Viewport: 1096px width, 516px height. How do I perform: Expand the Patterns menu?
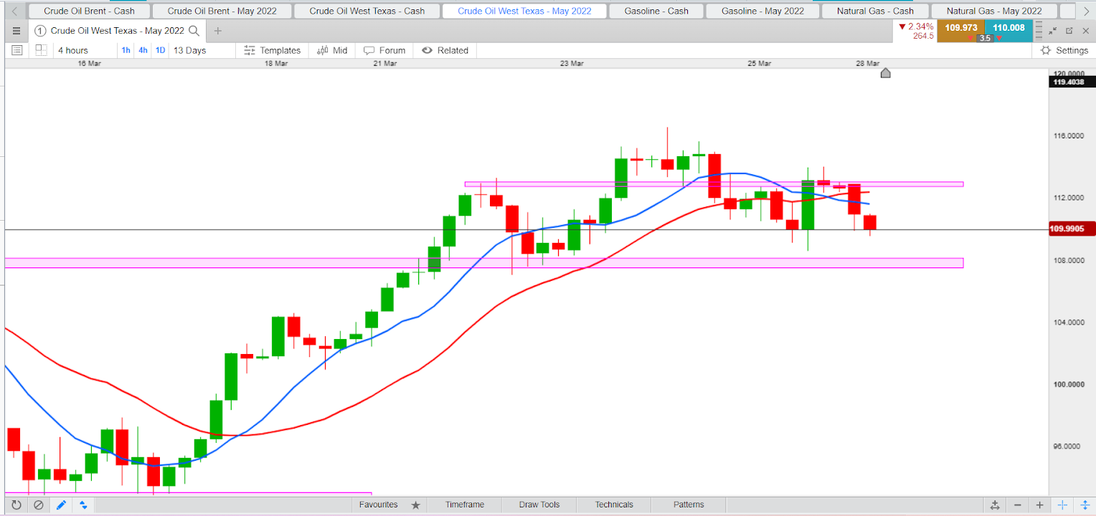[689, 505]
